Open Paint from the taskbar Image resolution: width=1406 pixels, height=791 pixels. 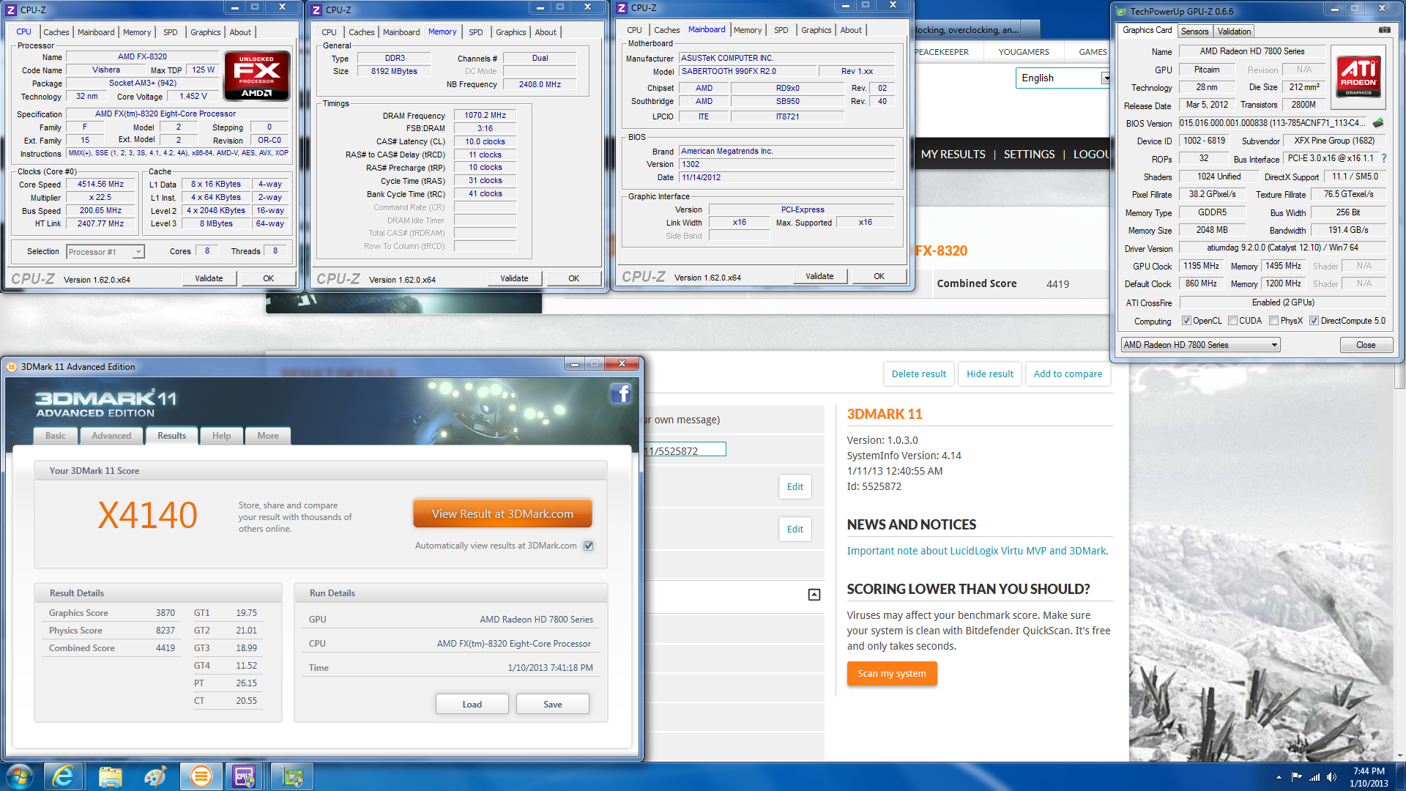(155, 776)
